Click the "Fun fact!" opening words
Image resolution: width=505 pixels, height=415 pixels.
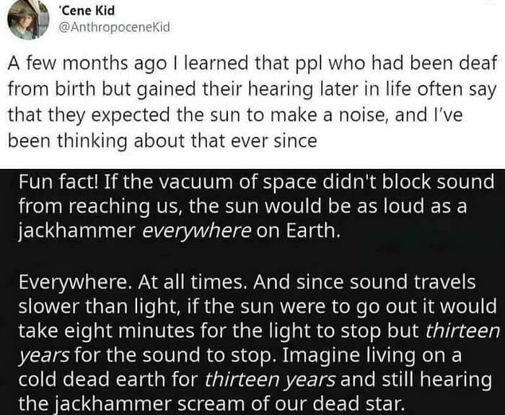(x=58, y=182)
